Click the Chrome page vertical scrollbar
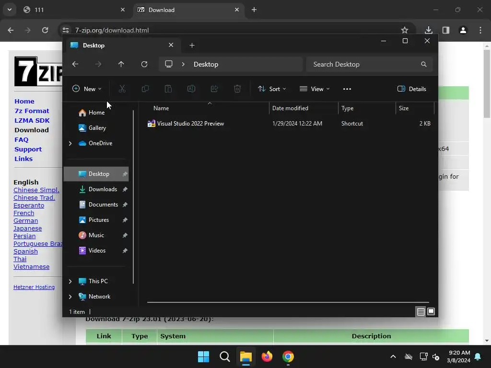This screenshot has width=491, height=368. coord(487,83)
